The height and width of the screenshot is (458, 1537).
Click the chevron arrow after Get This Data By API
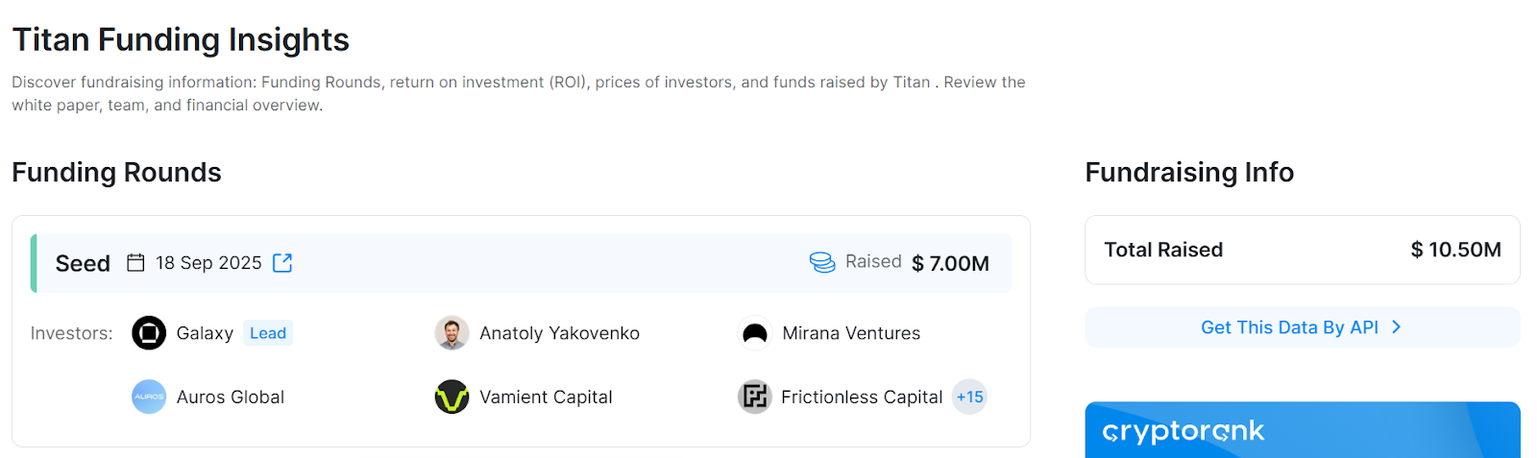[x=1397, y=327]
